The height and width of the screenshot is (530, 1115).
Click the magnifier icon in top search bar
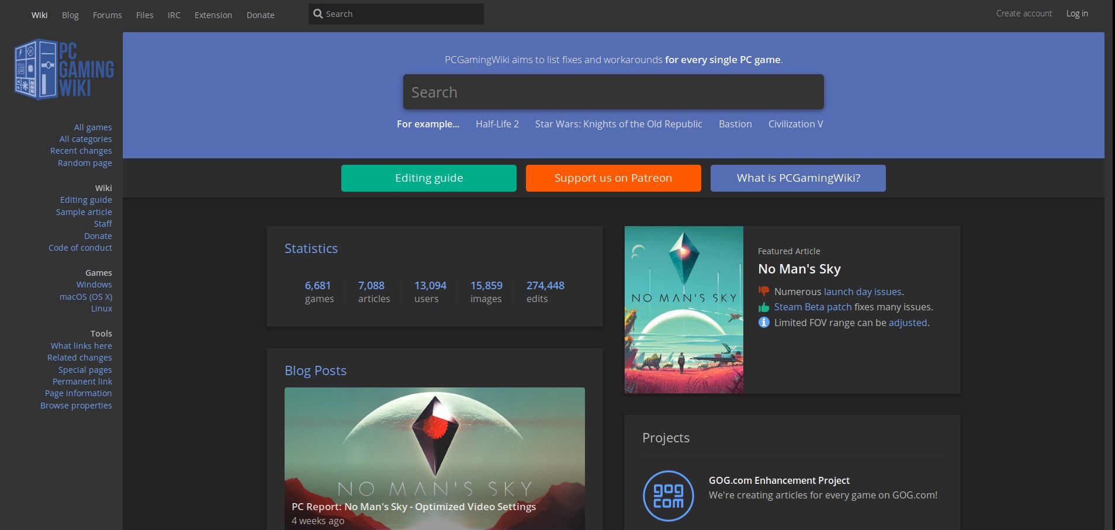[x=318, y=13]
